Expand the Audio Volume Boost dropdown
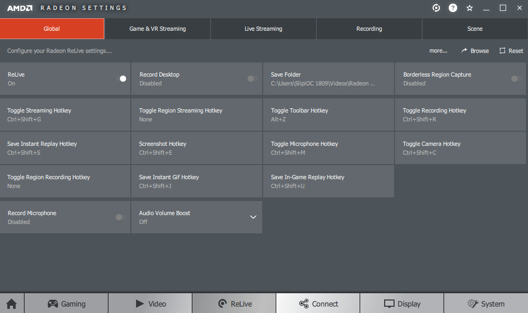 [x=253, y=217]
